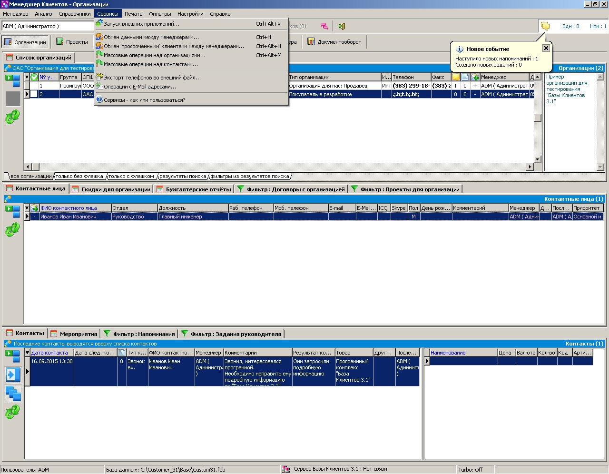Click the green exit door toolbar icon
Screen dimensions: 609x474
tap(341, 26)
